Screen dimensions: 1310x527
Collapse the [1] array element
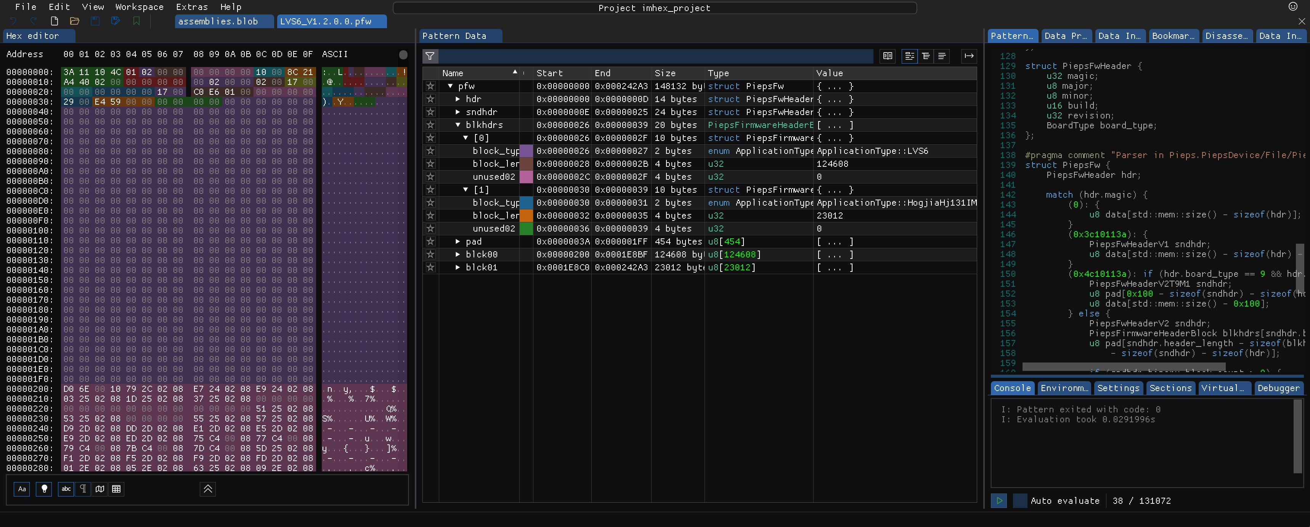pos(466,190)
